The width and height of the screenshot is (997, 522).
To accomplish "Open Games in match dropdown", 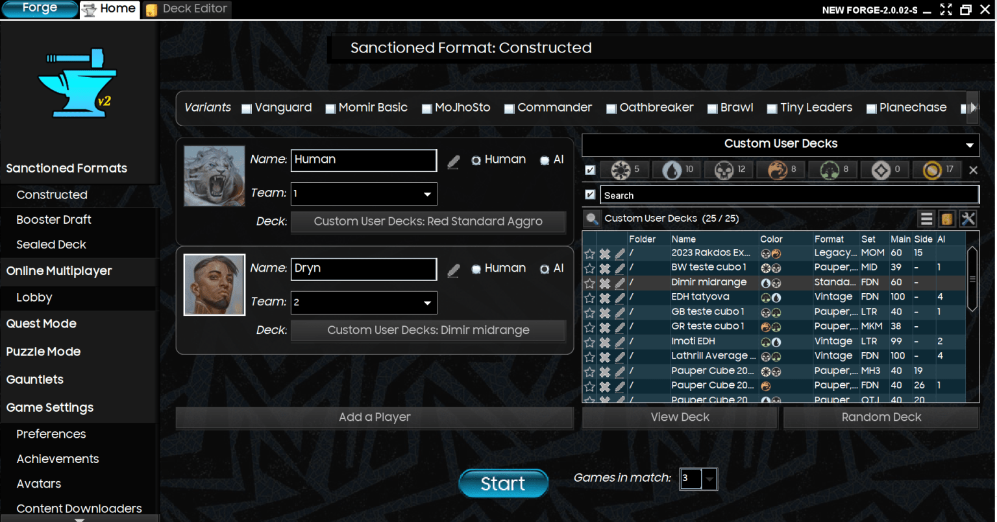I will coord(709,480).
